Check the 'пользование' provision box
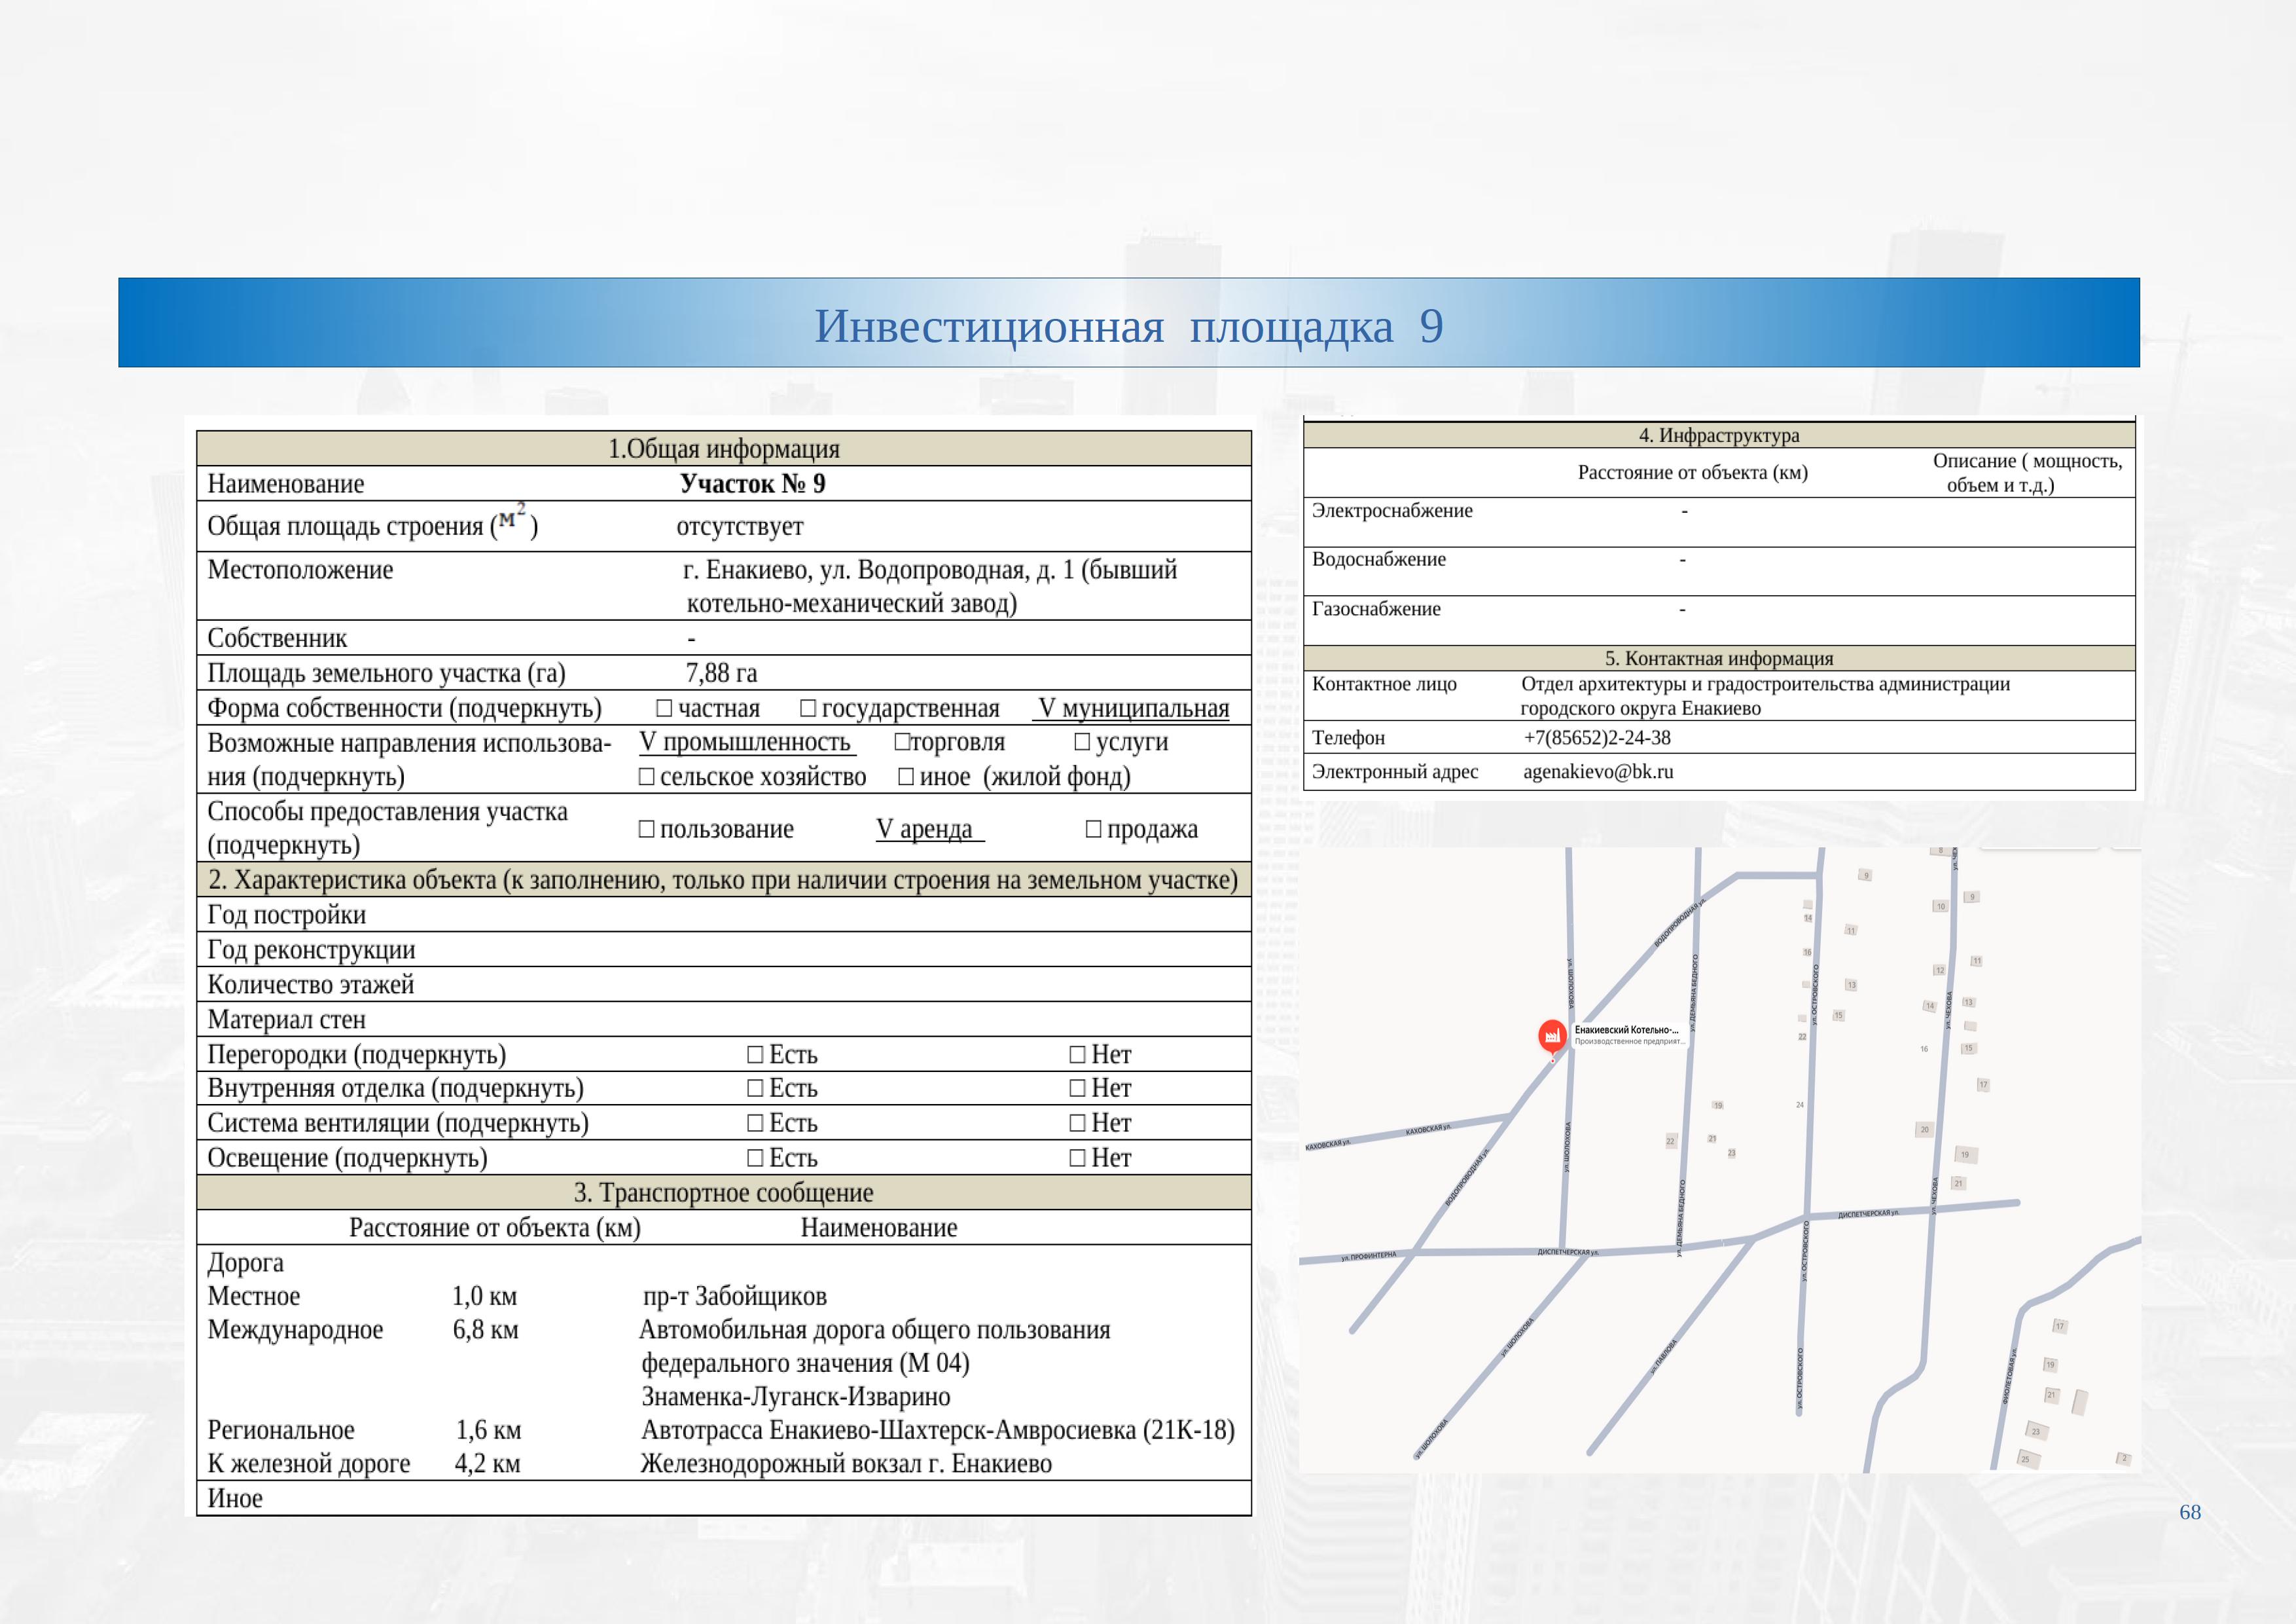 (x=647, y=830)
